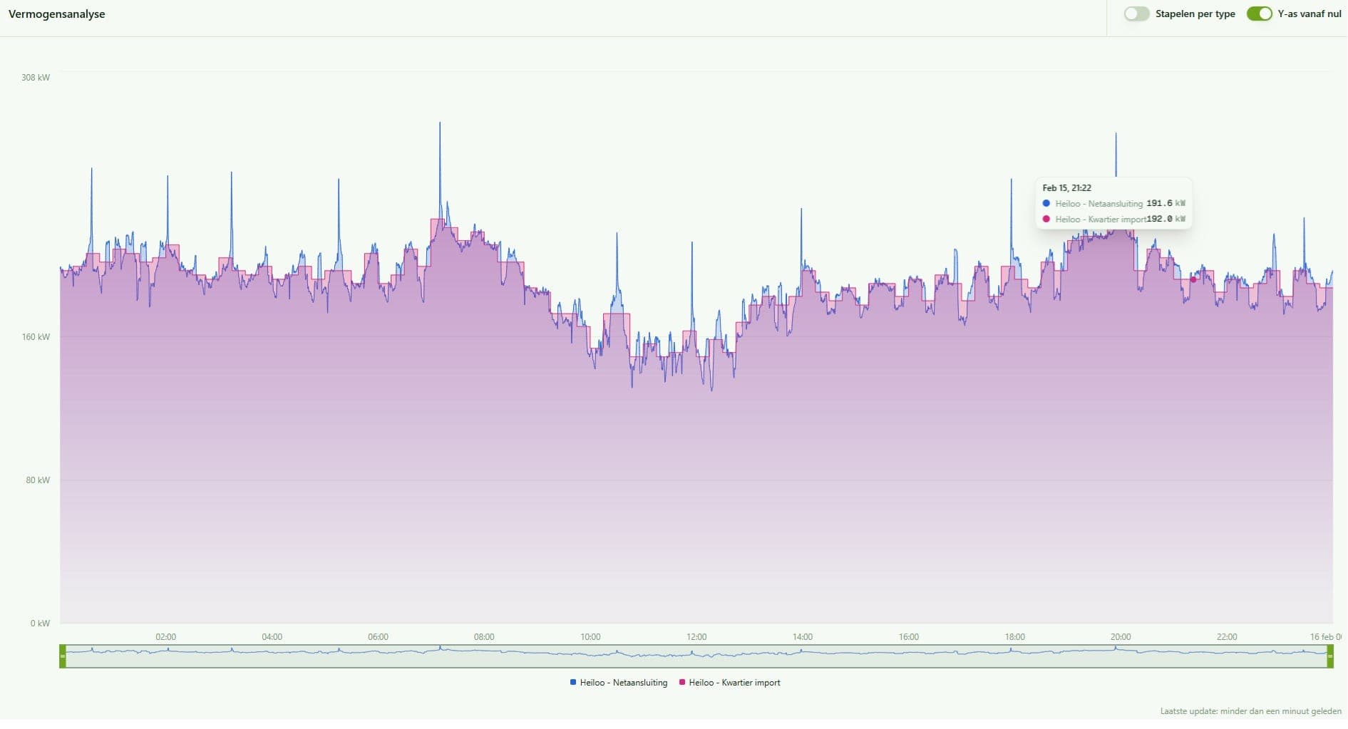Click the 308 kW axis label
The image size is (1348, 729).
click(x=36, y=78)
